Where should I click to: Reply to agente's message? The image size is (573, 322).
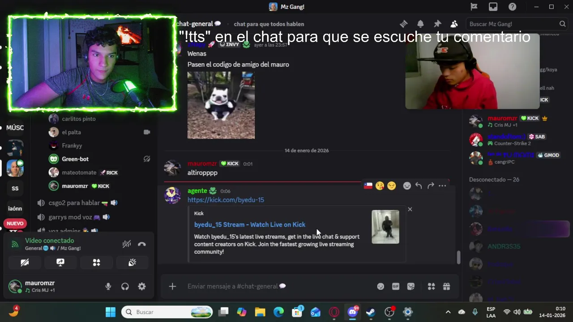pos(419,186)
